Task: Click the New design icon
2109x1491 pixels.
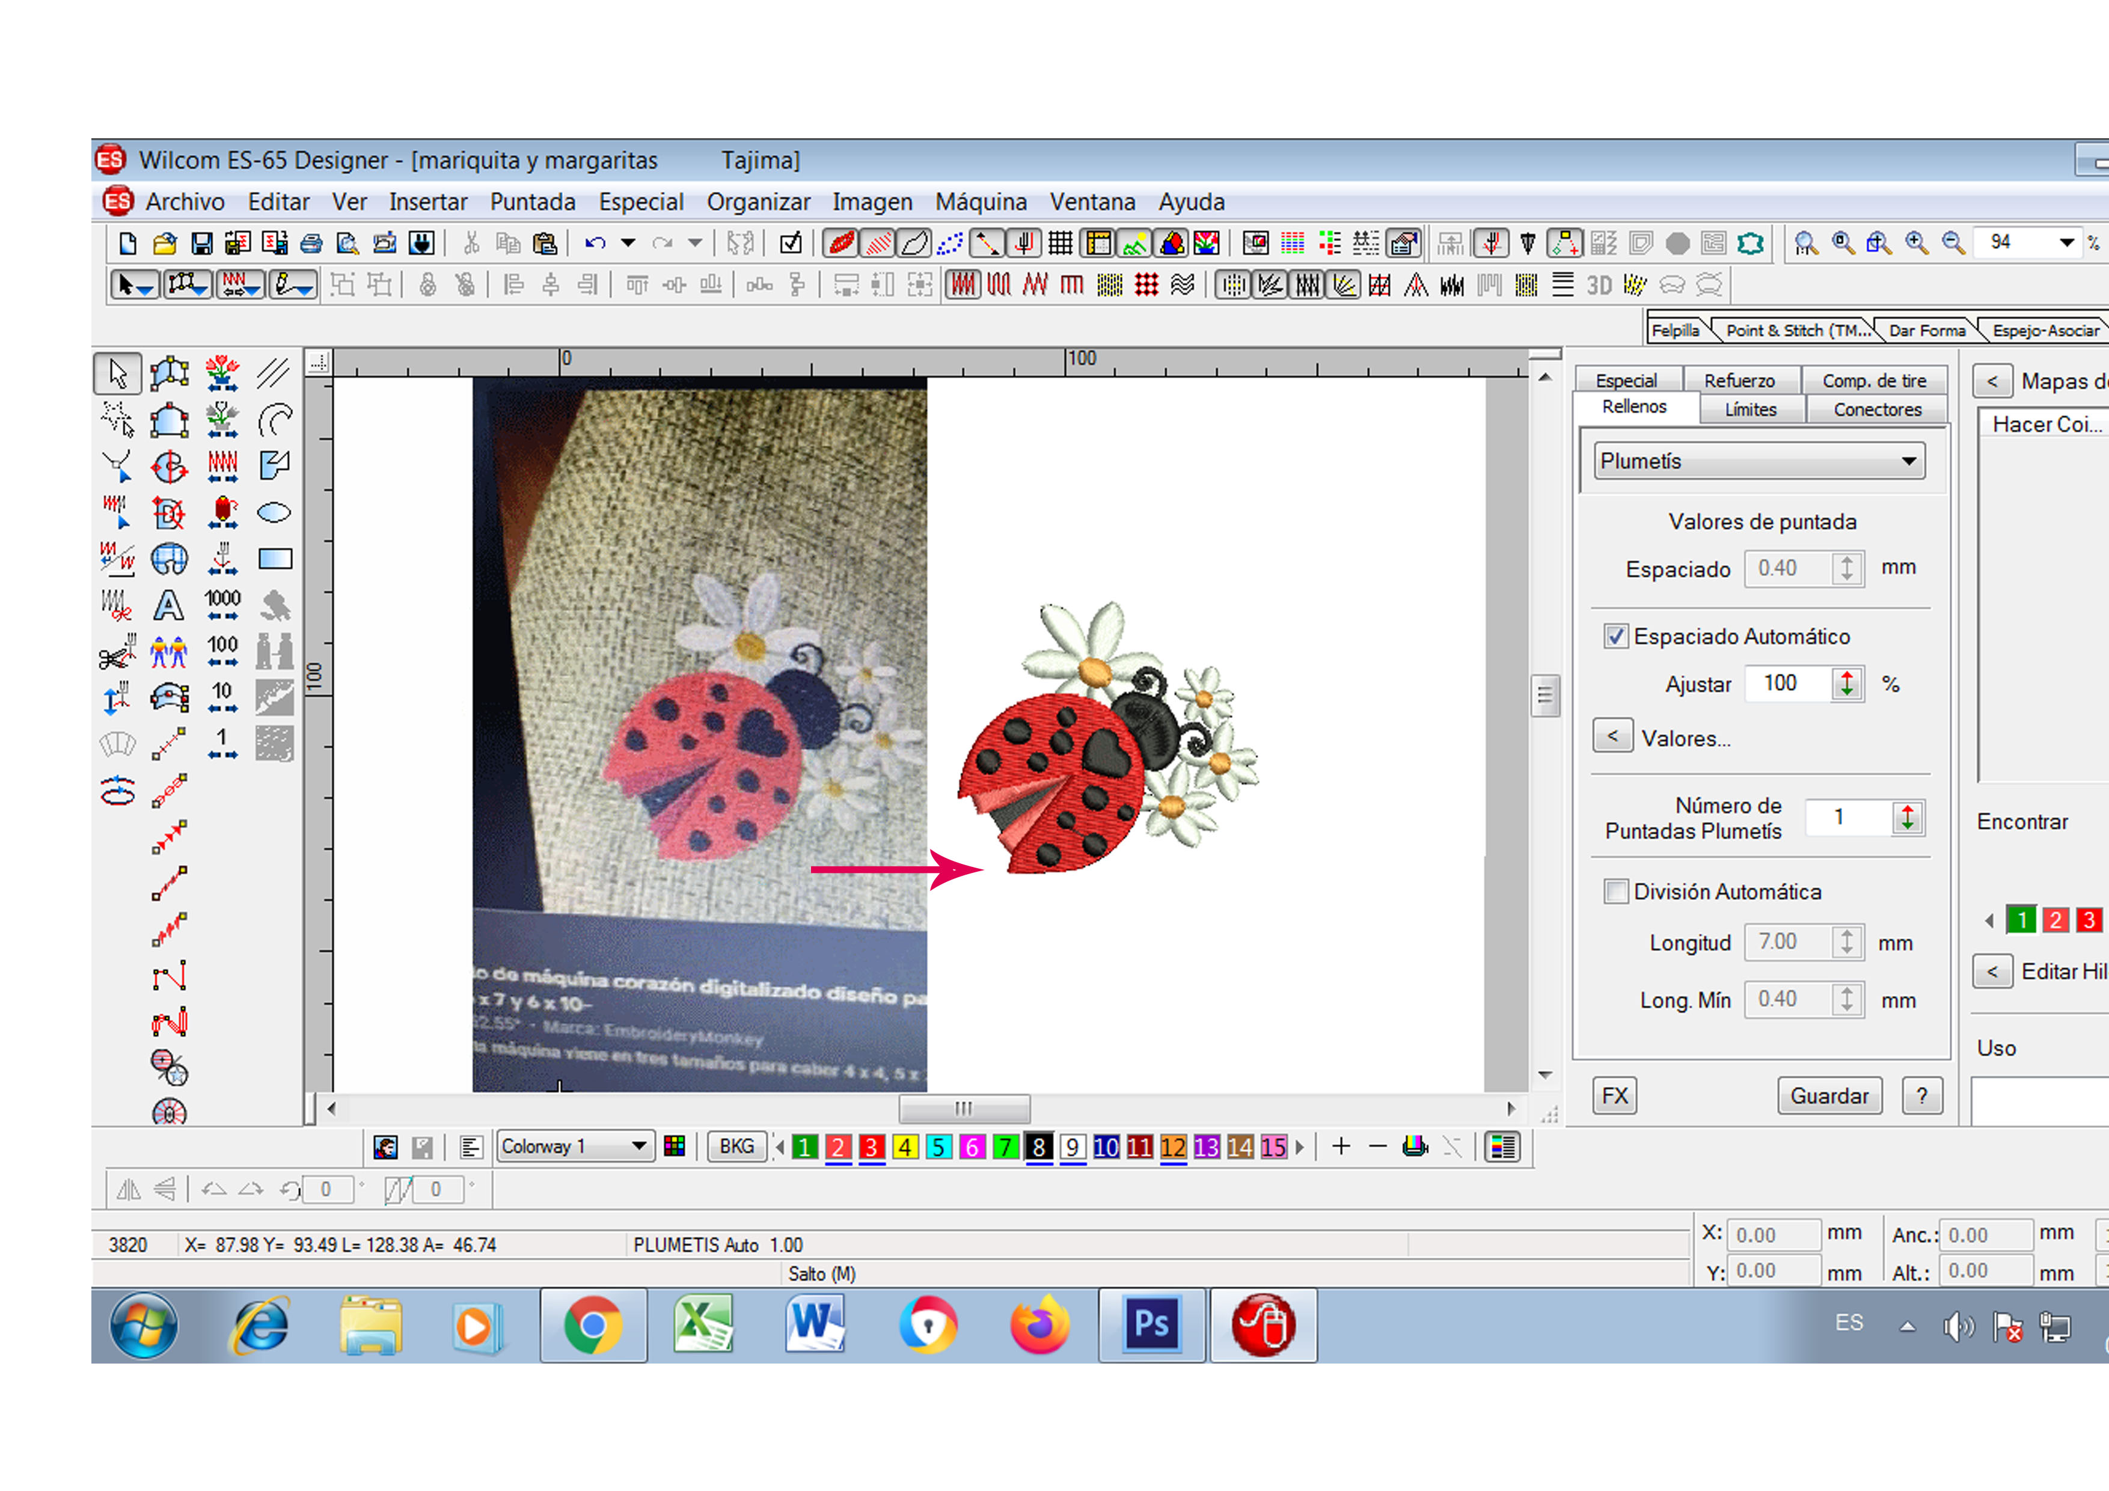Action: 127,243
